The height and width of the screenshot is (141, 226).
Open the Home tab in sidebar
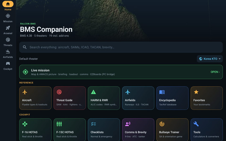pyautogui.click(x=8, y=6)
